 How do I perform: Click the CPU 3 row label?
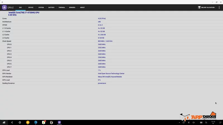(x=9, y=54)
